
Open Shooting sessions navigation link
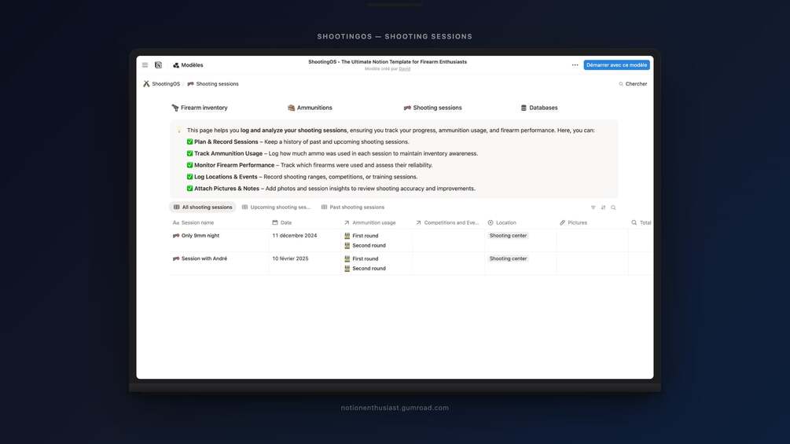433,108
